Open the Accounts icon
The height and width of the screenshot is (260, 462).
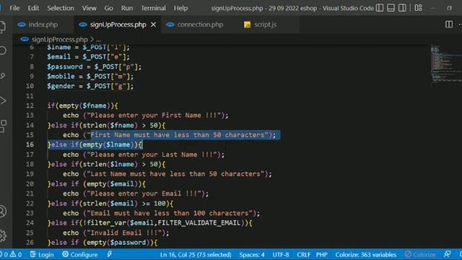tap(3, 212)
